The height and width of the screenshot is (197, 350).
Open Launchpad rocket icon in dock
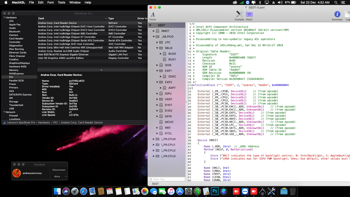pyautogui.click(x=75, y=191)
